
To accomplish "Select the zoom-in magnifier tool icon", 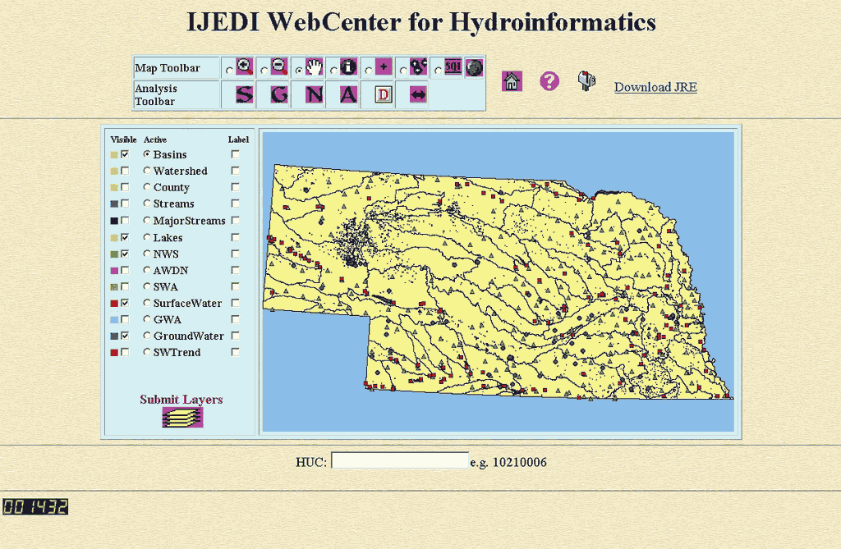I will (x=244, y=66).
